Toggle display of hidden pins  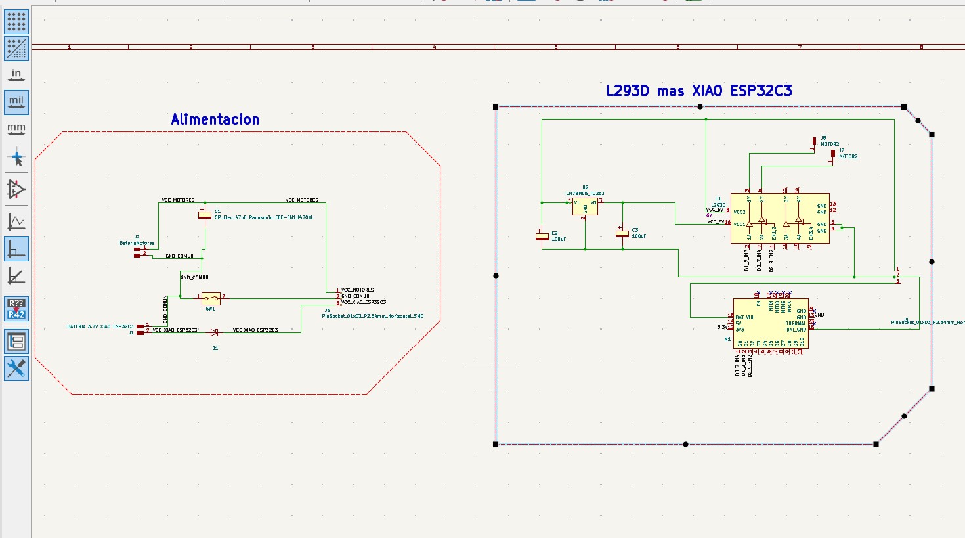[x=16, y=190]
